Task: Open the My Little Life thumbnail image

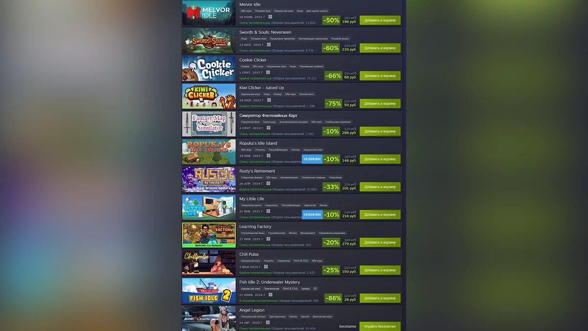Action: [x=209, y=207]
